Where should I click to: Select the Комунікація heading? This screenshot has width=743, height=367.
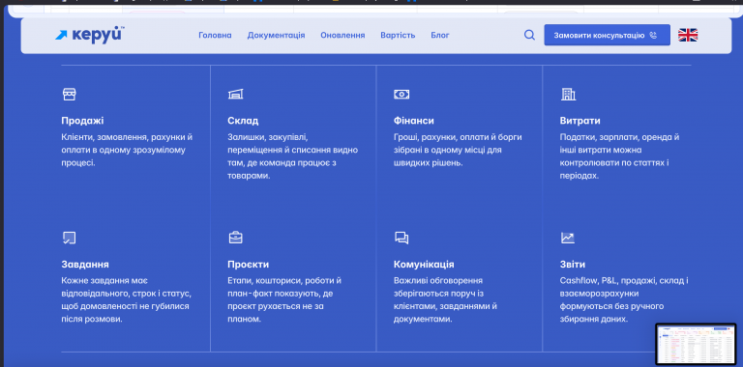424,265
